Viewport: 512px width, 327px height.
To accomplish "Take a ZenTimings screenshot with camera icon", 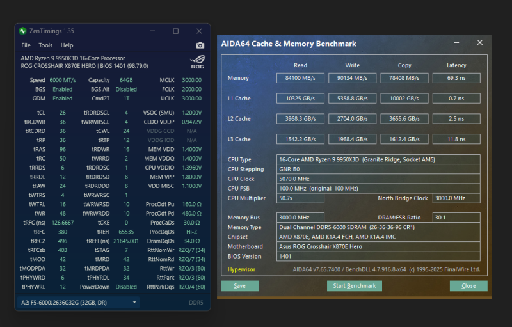I will coord(200,45).
